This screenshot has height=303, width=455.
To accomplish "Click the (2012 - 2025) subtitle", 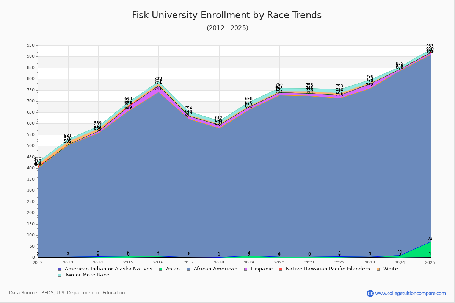I will [227, 28].
